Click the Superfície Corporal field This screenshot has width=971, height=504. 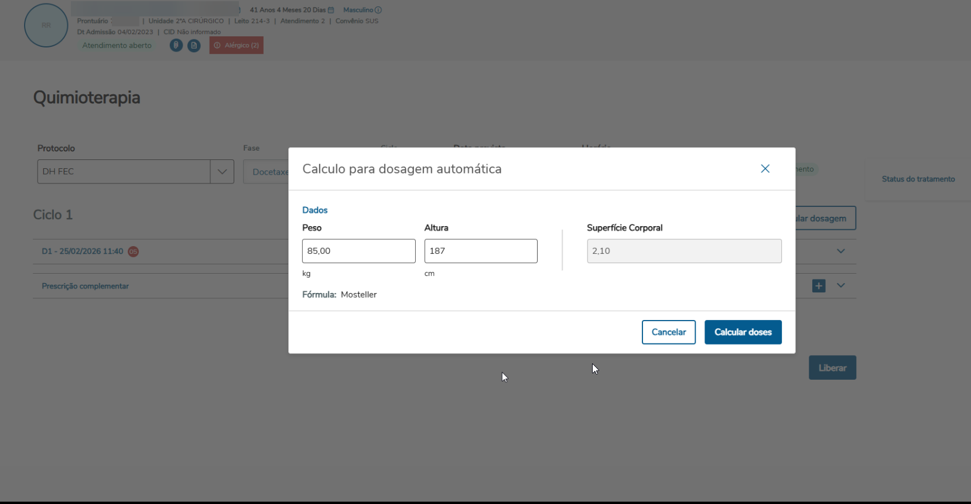point(684,251)
